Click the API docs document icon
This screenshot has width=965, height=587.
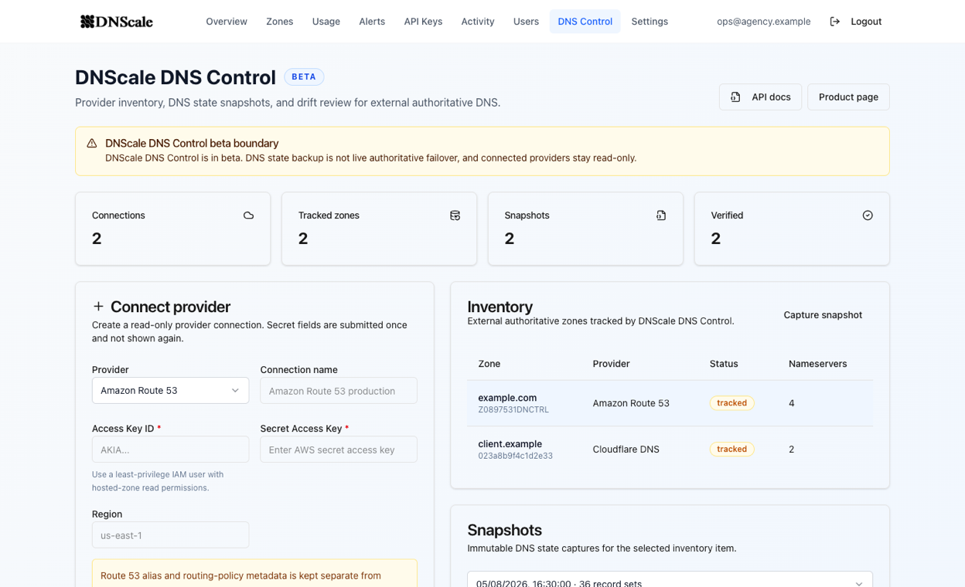pos(735,97)
